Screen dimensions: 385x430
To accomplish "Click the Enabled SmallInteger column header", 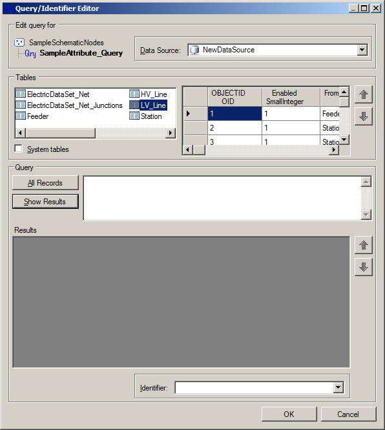I will 291,97.
